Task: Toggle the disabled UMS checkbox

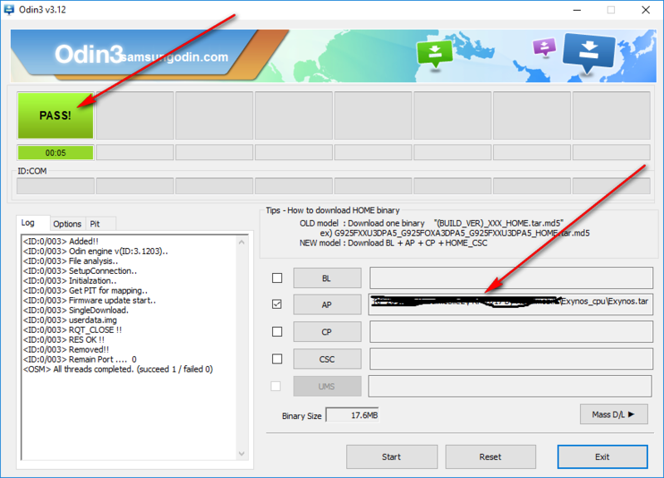Action: (x=276, y=386)
